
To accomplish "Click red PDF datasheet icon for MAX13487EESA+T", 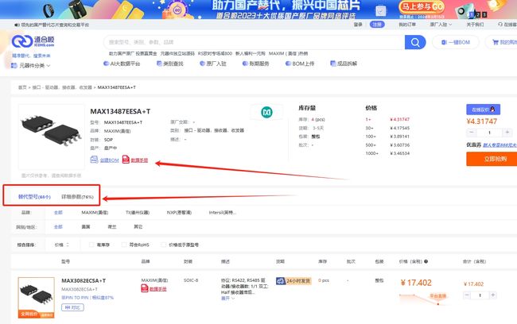I will point(126,160).
